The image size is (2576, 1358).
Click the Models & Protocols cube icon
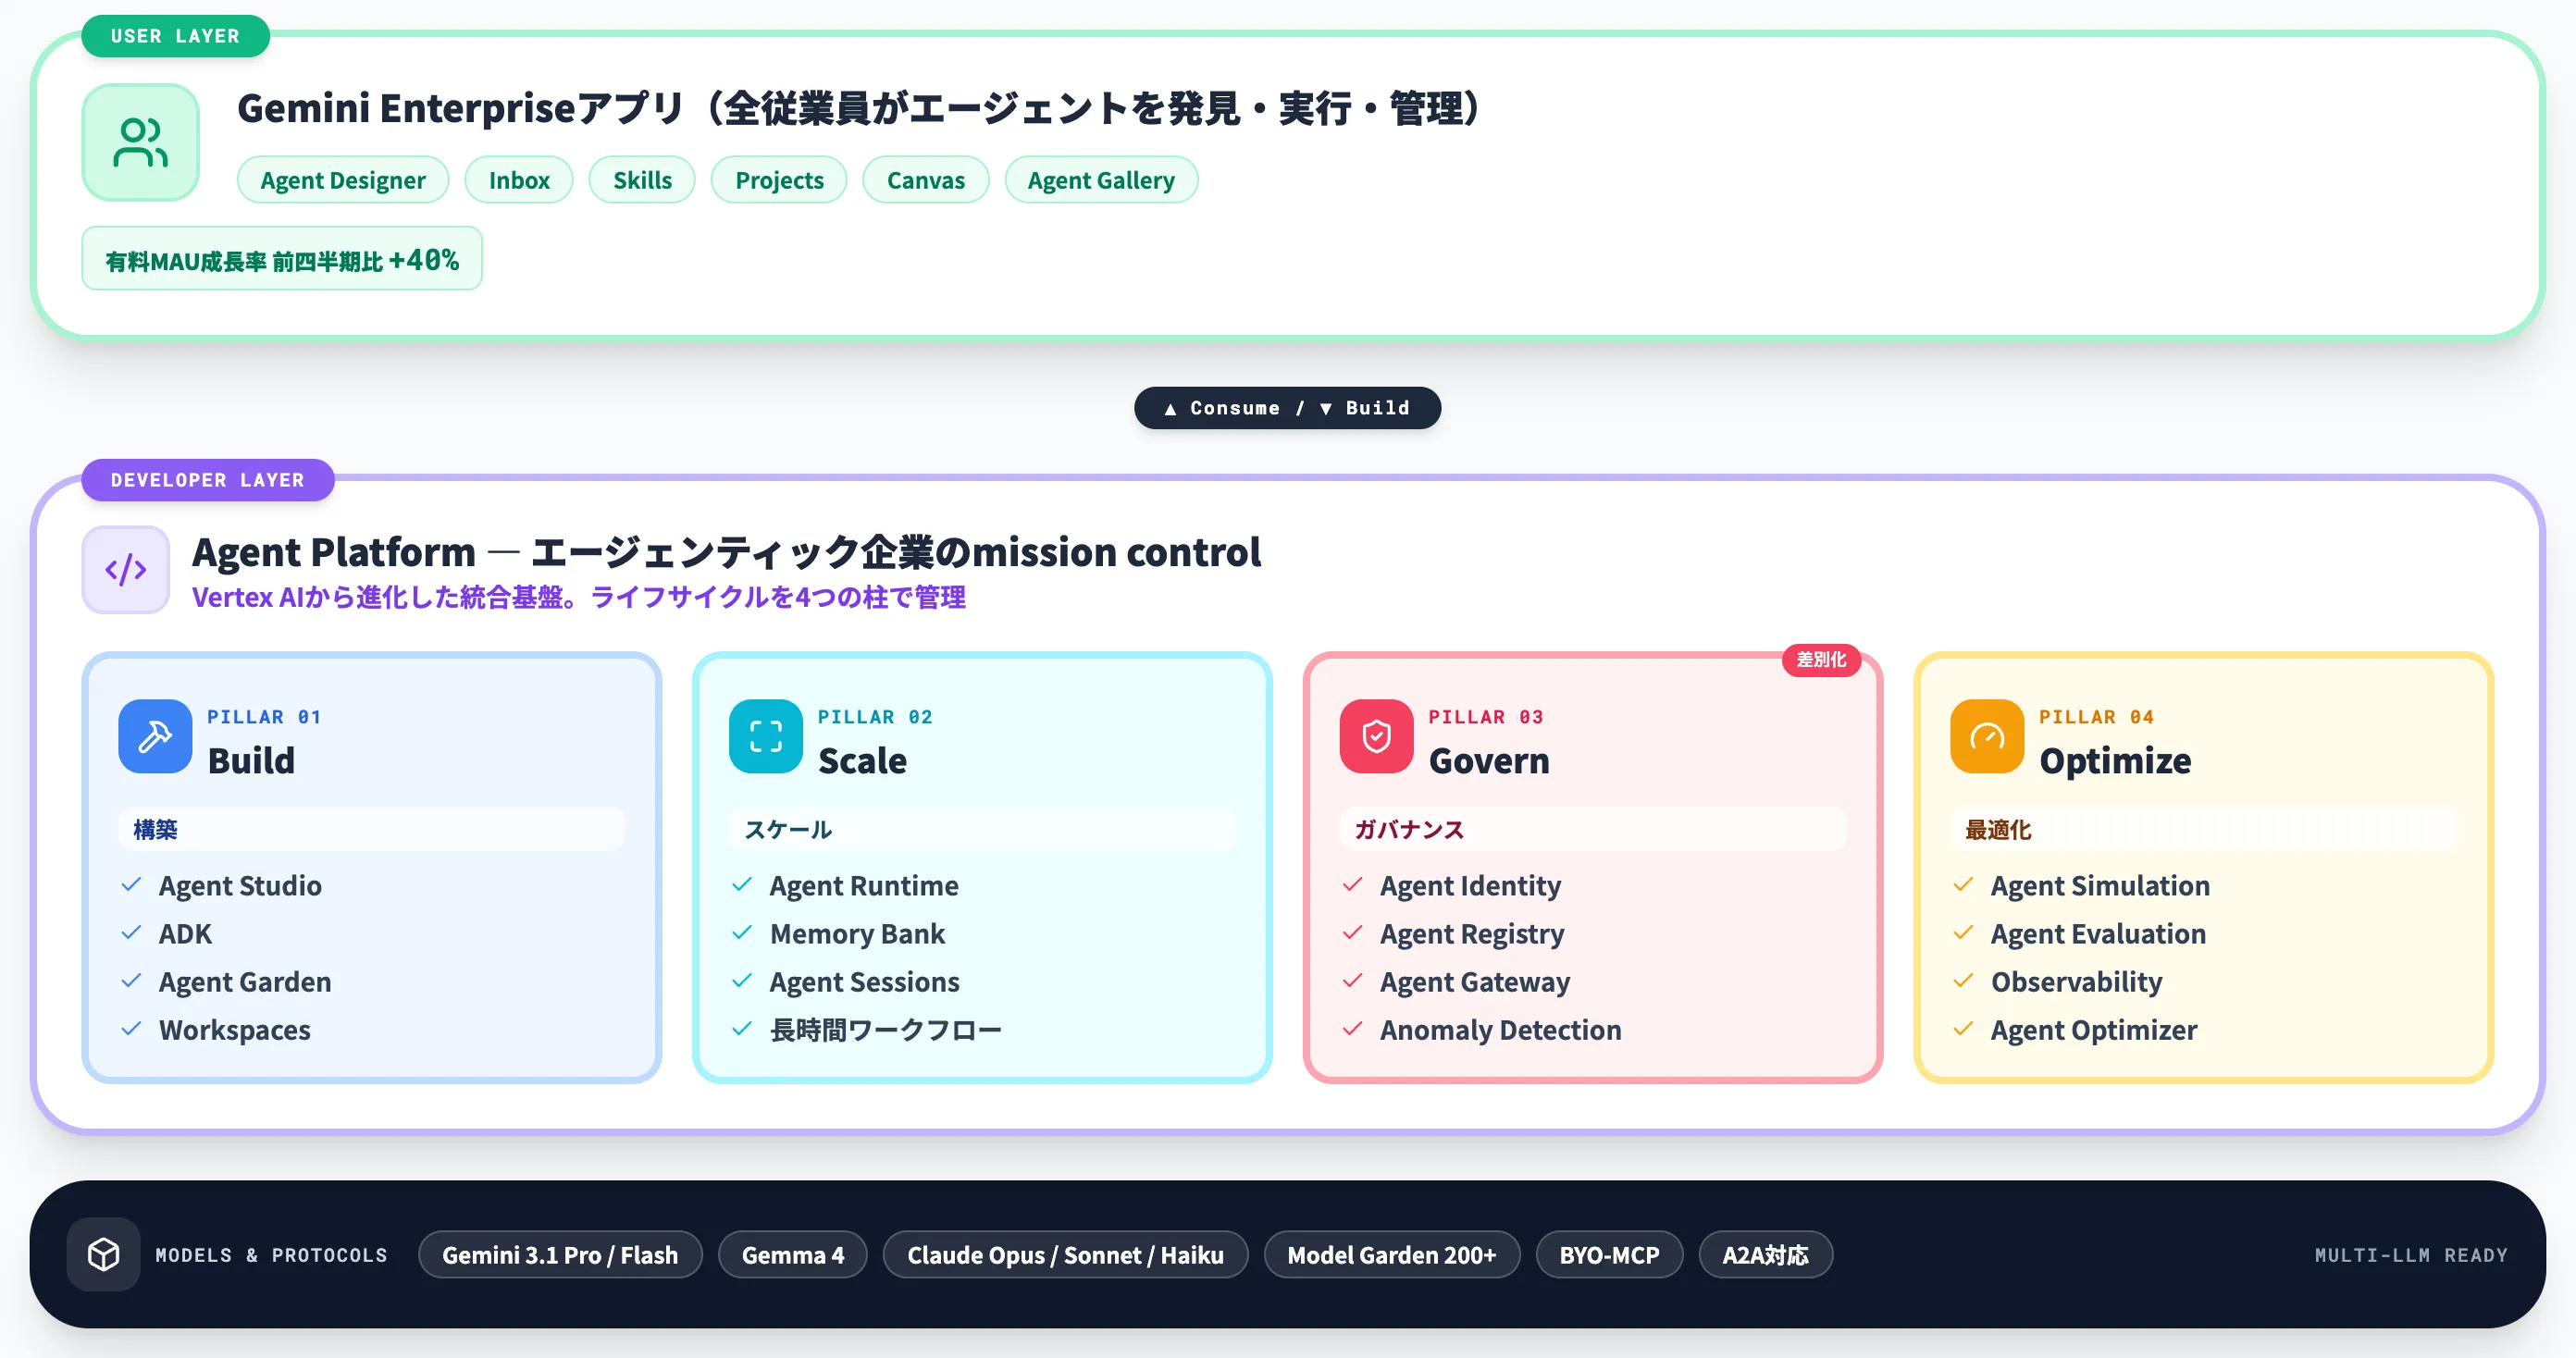click(104, 1254)
